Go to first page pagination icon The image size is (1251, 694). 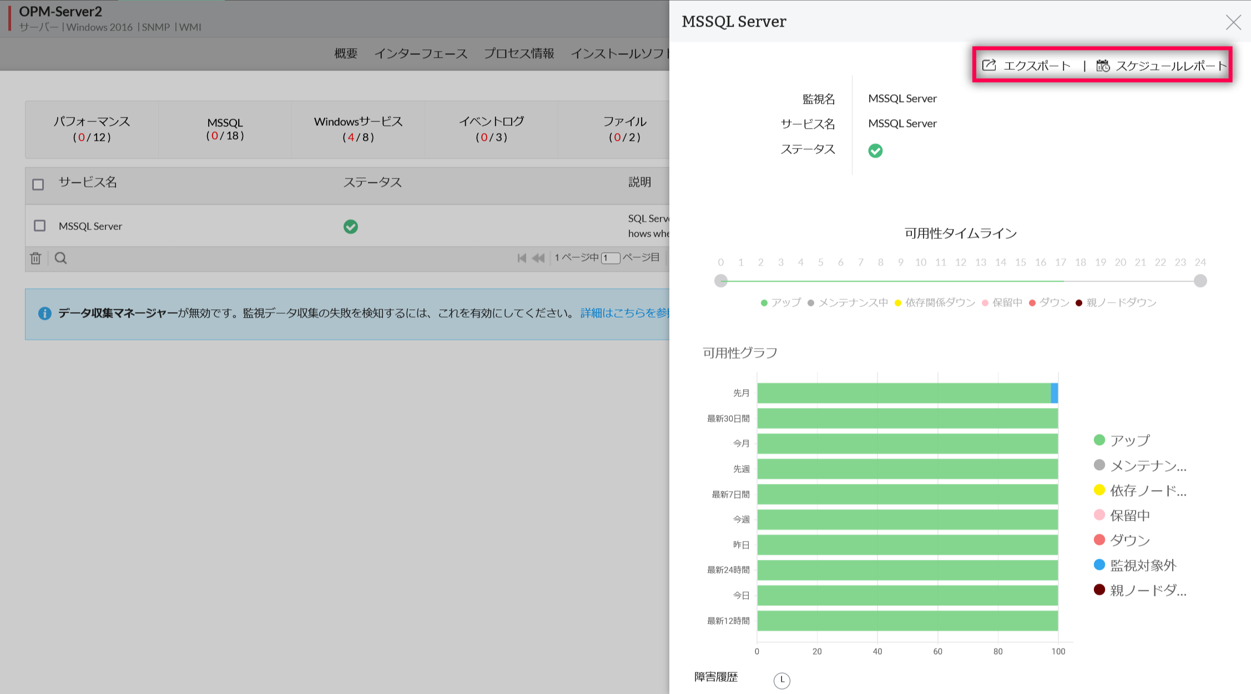coord(521,258)
